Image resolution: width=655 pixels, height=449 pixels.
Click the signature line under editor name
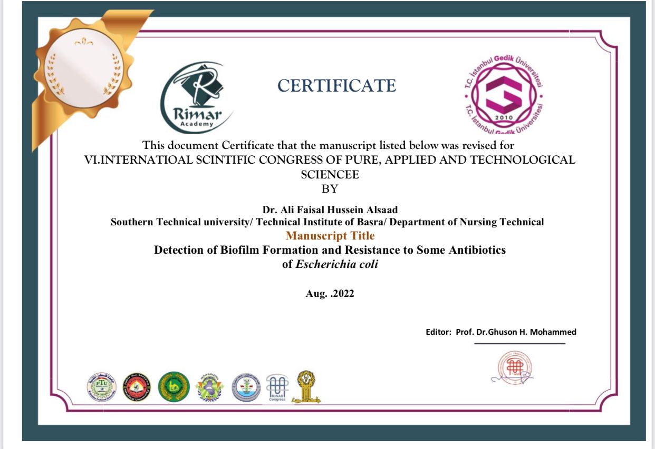[x=519, y=344]
